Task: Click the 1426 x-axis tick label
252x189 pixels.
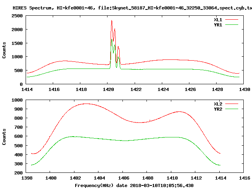Action: coord(190,89)
